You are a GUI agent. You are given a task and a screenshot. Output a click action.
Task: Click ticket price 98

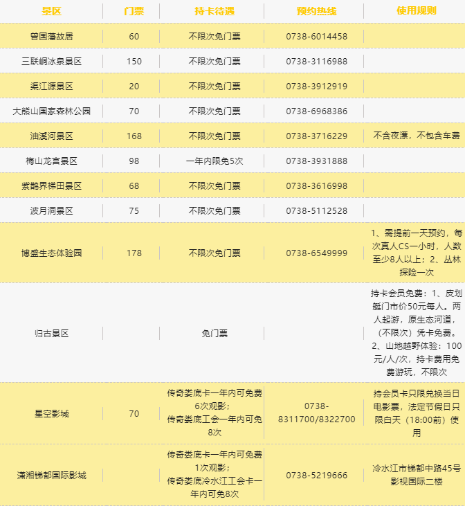[134, 161]
